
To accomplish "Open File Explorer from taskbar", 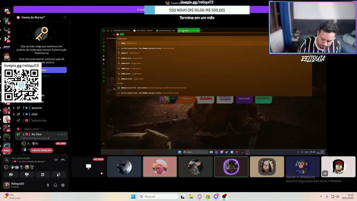I will coord(191,197).
